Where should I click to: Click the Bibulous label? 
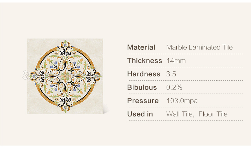tap(142, 88)
